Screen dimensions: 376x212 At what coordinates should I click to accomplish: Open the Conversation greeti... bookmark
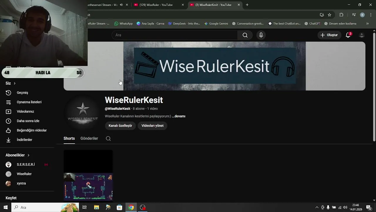(248, 24)
